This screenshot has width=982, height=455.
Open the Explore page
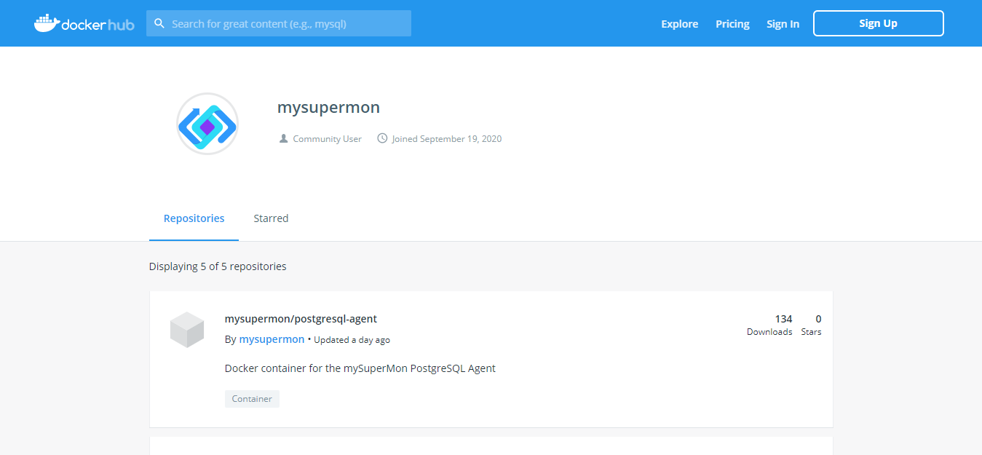pyautogui.click(x=679, y=24)
